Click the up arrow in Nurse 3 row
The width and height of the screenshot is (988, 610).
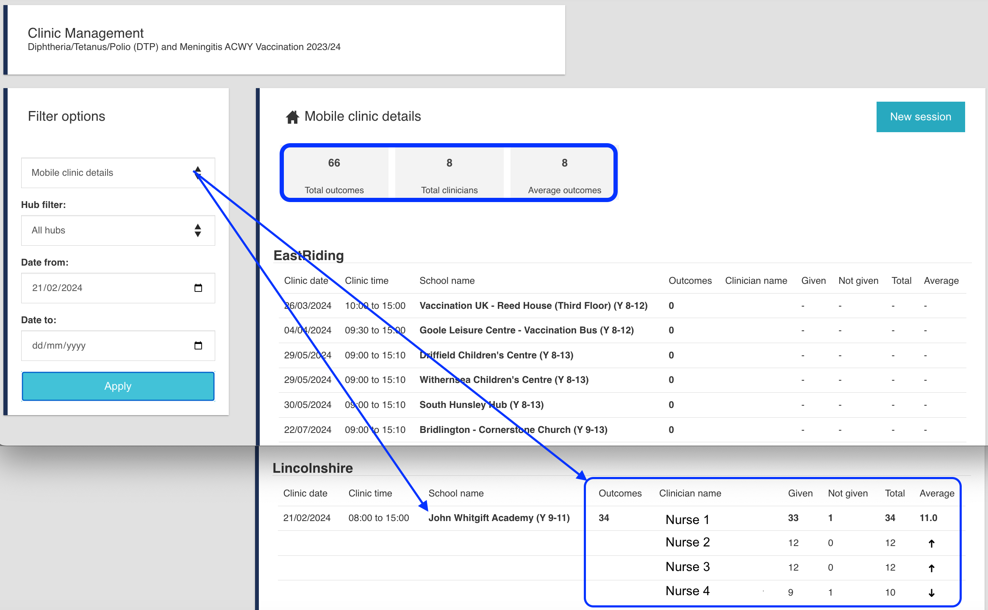[x=931, y=568]
